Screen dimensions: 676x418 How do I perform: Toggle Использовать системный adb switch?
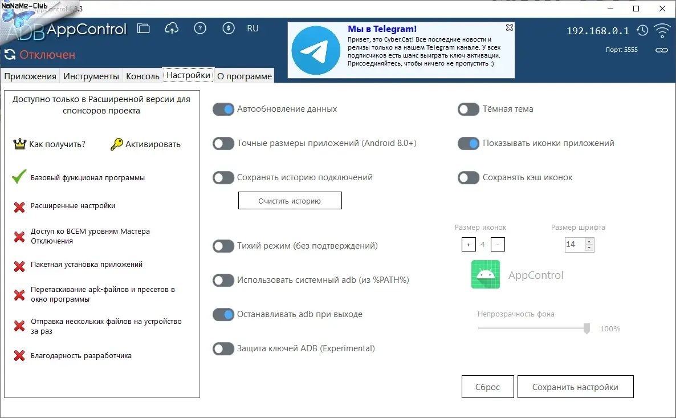click(x=223, y=280)
